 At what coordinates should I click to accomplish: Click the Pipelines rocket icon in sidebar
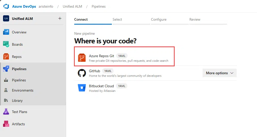coord(6,69)
